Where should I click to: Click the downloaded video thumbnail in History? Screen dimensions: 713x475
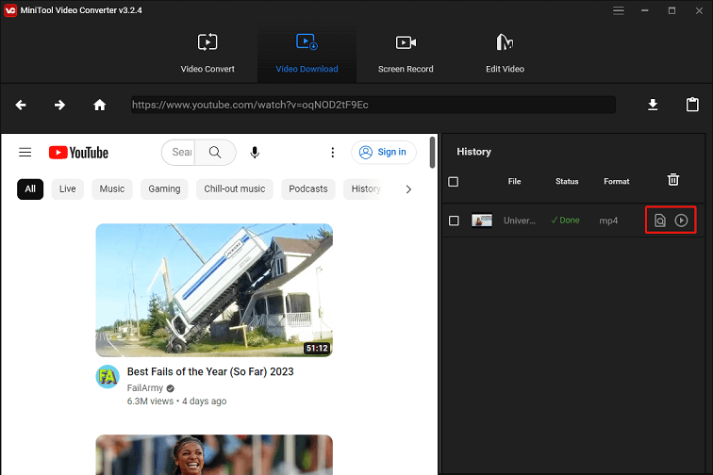tap(482, 221)
